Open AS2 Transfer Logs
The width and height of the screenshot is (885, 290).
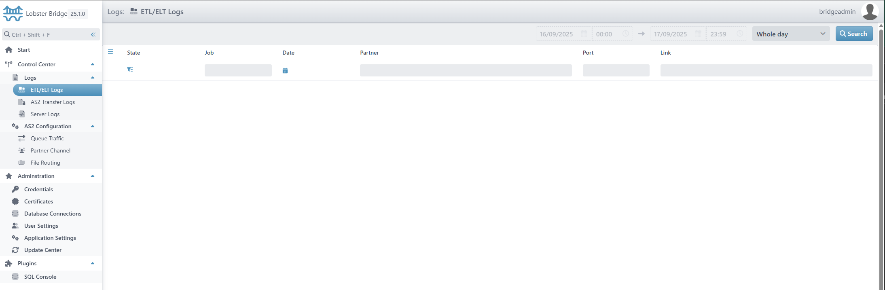coord(53,102)
